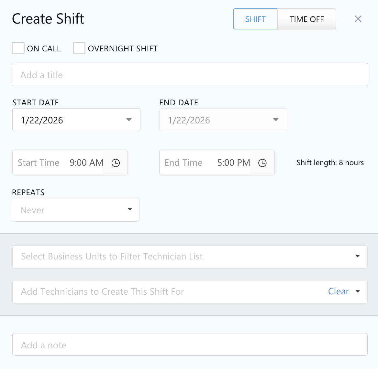The height and width of the screenshot is (369, 378).
Task: Enable the On Call checkbox
Action: (18, 48)
